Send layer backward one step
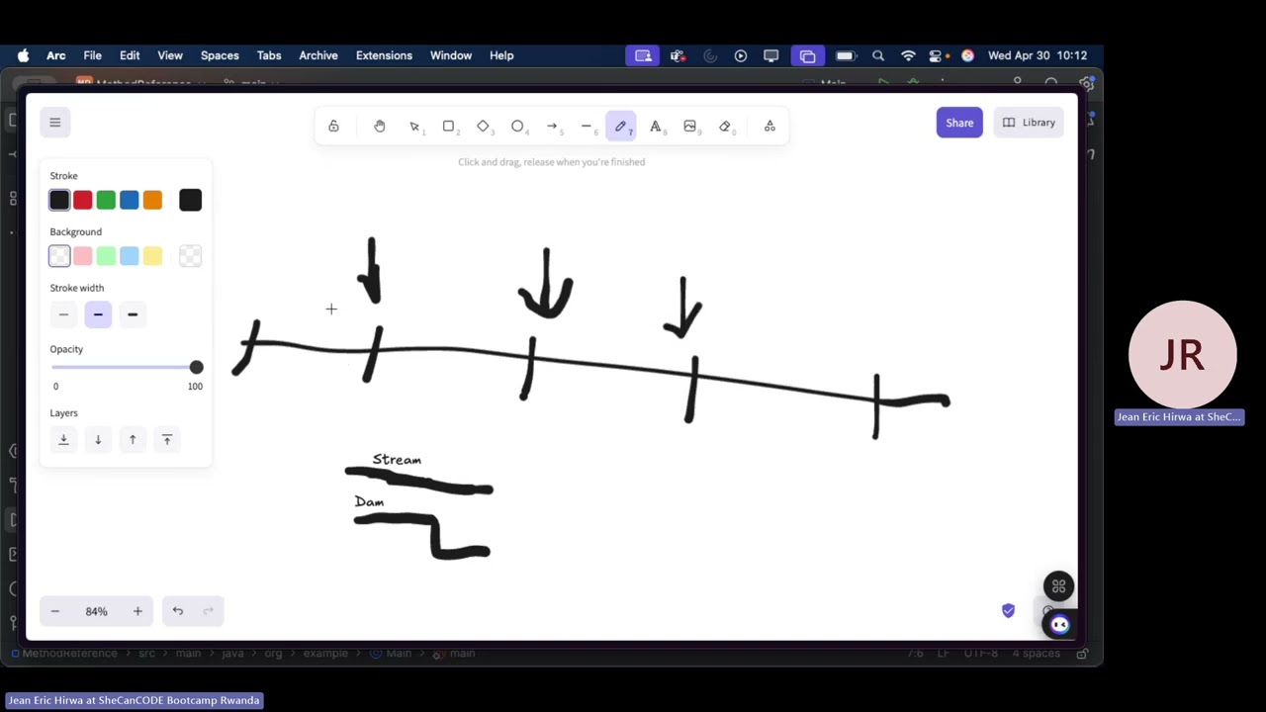This screenshot has width=1266, height=712. (98, 440)
